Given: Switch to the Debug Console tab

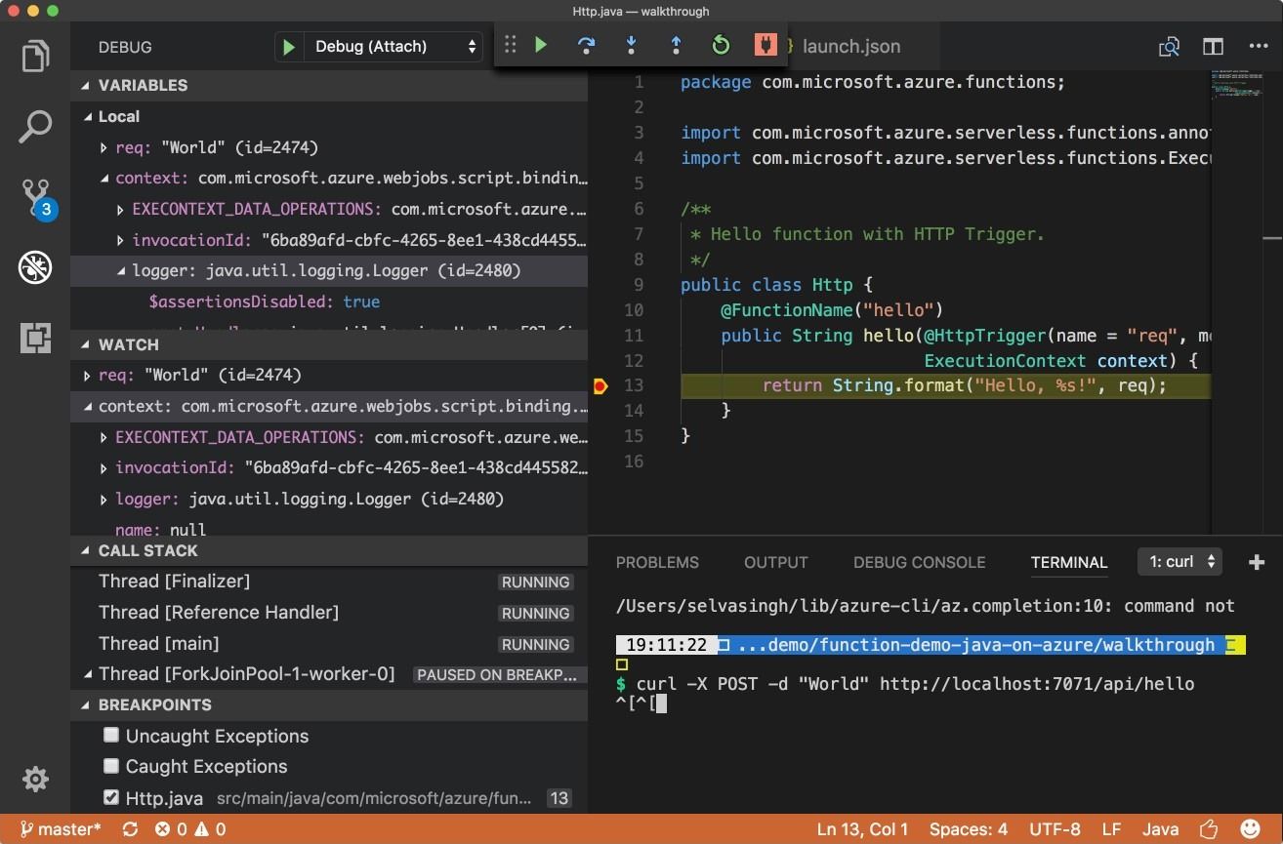Looking at the screenshot, I should [x=918, y=562].
